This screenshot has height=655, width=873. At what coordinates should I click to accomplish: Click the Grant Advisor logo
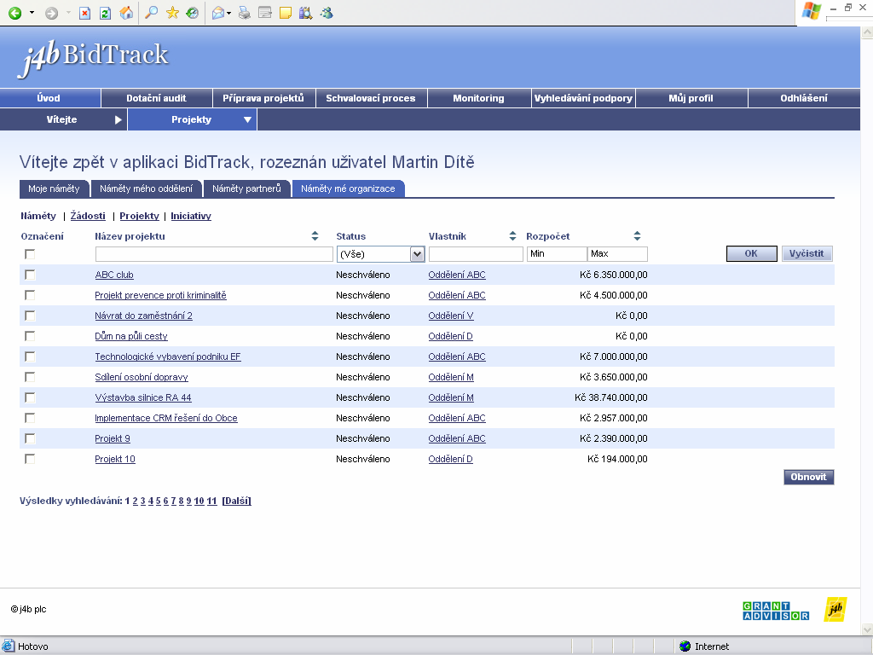pos(776,611)
